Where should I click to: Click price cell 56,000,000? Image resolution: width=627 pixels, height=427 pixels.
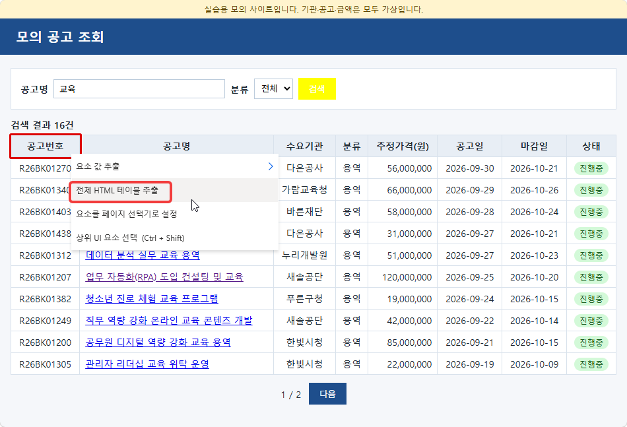(403, 168)
